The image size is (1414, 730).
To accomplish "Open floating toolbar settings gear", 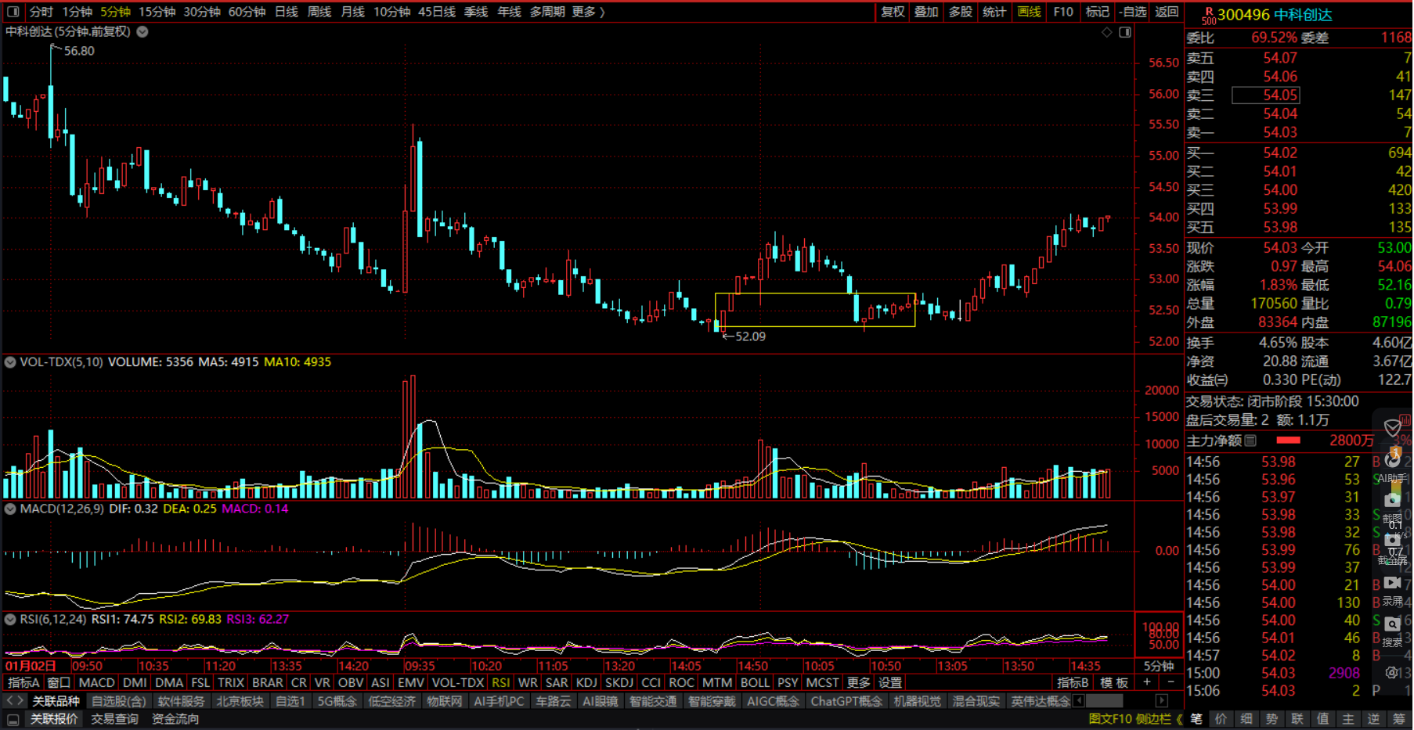I will coord(1392,672).
